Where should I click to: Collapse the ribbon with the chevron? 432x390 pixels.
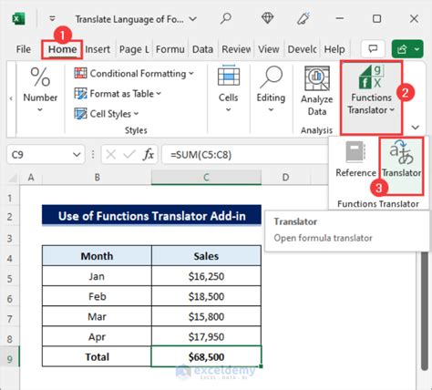pos(416,128)
